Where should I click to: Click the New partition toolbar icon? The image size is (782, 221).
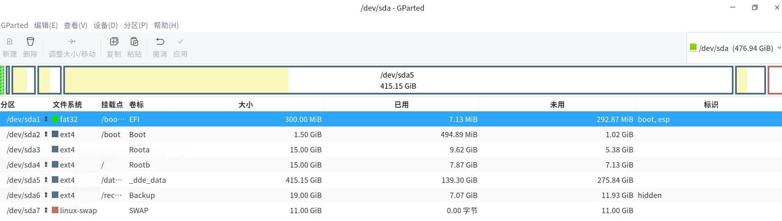click(x=10, y=41)
